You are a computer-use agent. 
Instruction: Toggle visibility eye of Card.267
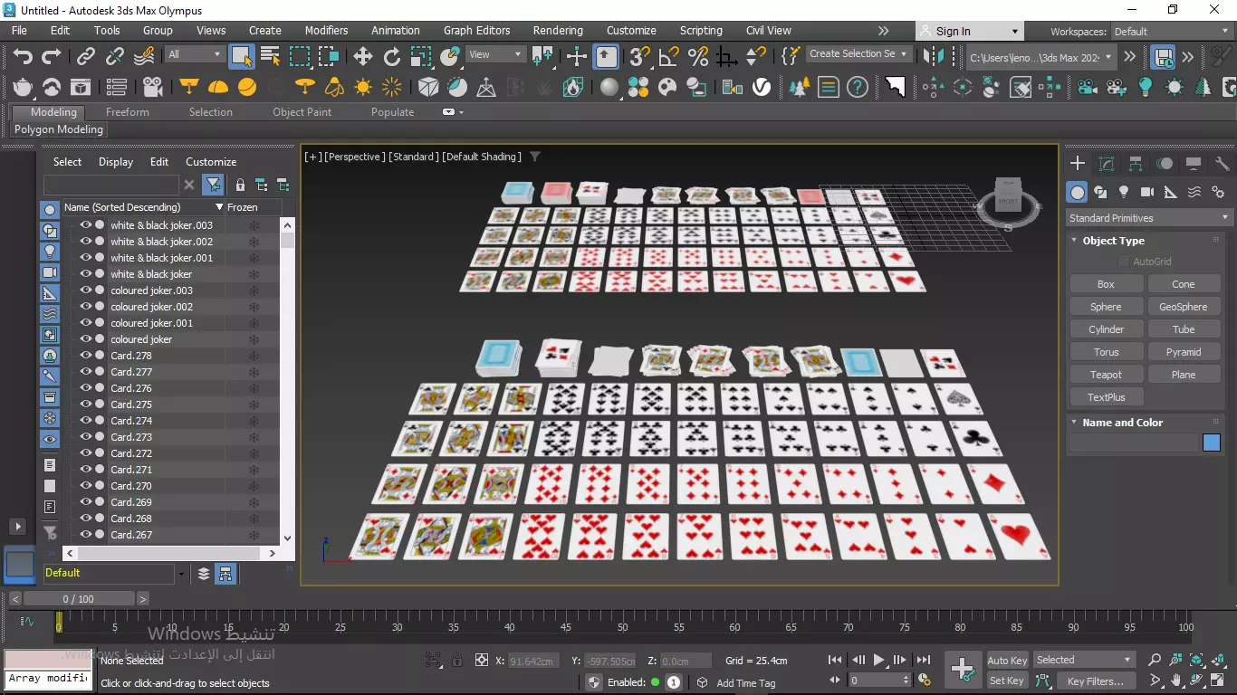(x=86, y=535)
